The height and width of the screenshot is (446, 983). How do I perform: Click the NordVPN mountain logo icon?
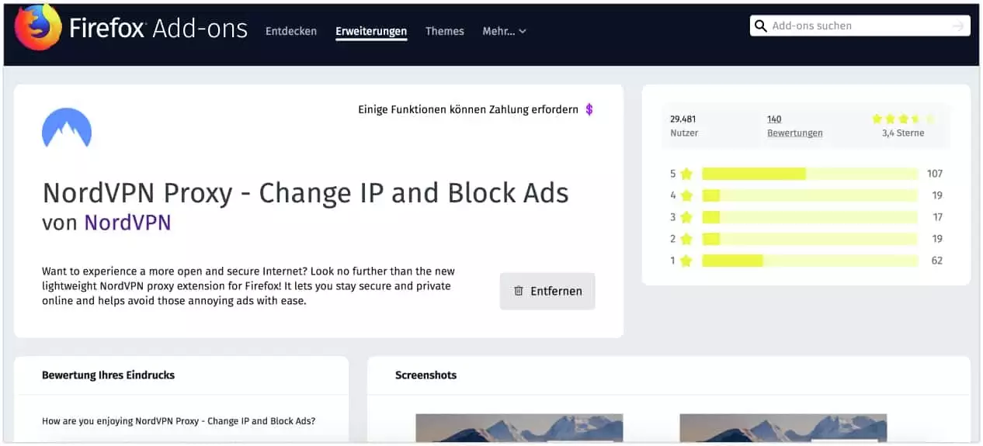[x=67, y=129]
